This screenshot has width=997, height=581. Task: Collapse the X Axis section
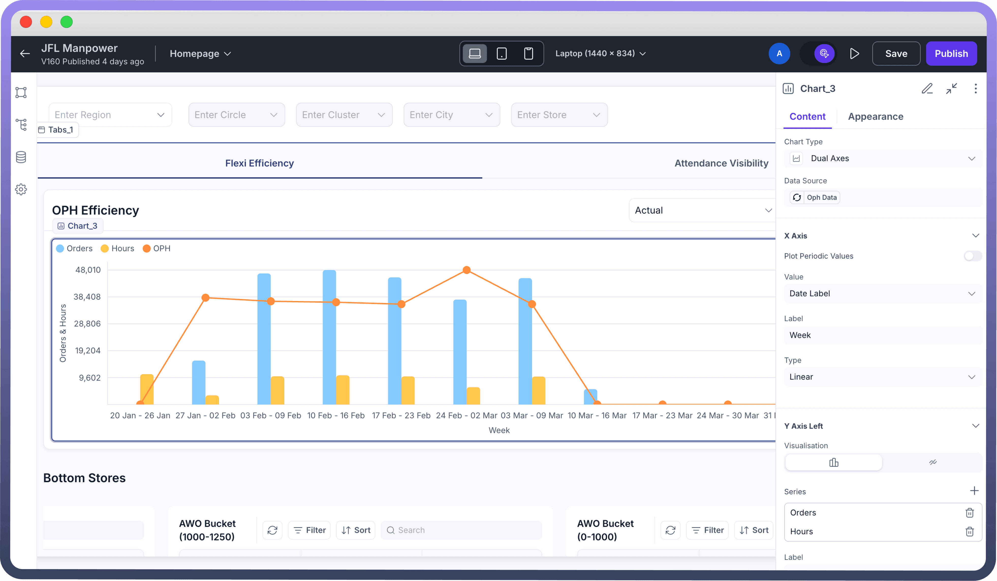click(x=975, y=236)
